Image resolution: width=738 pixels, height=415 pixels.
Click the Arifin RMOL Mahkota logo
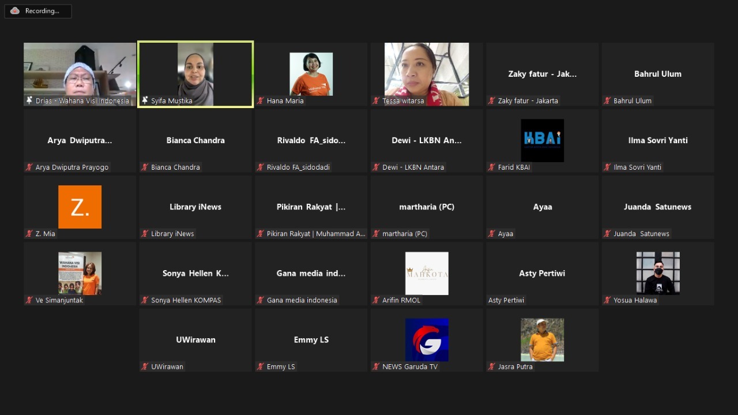[x=427, y=273]
